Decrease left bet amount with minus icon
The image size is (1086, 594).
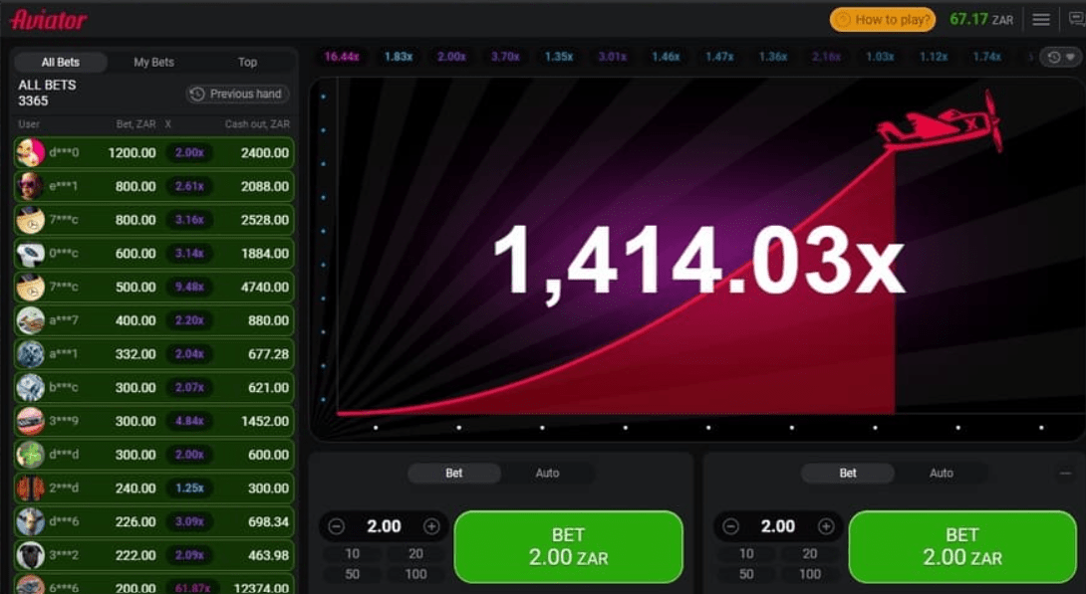click(x=337, y=526)
